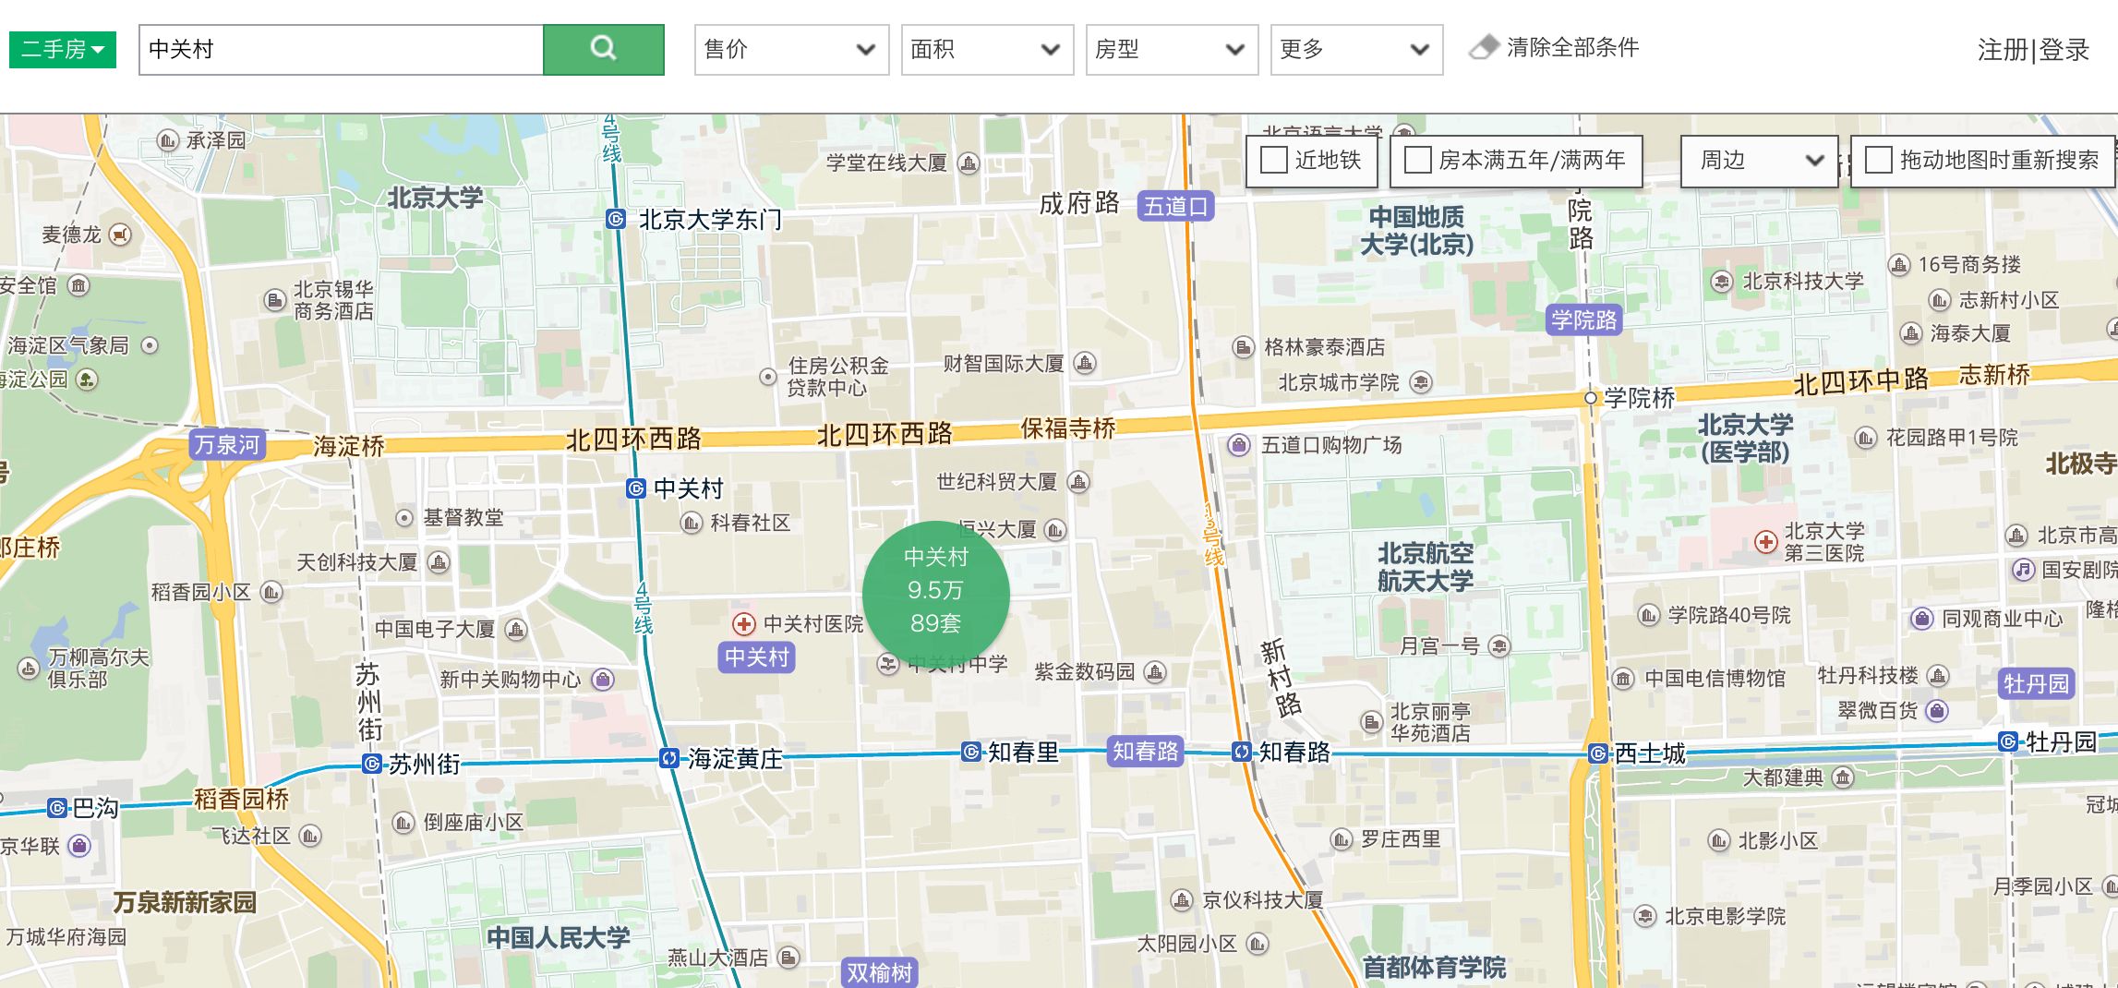Expand the 售价 price filter
The height and width of the screenshot is (988, 2118).
tap(791, 49)
